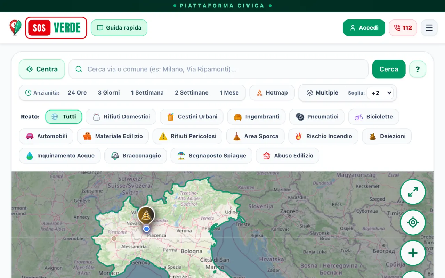445x278 pixels.
Task: Choose Area Sporca filter chip
Action: tap(256, 136)
